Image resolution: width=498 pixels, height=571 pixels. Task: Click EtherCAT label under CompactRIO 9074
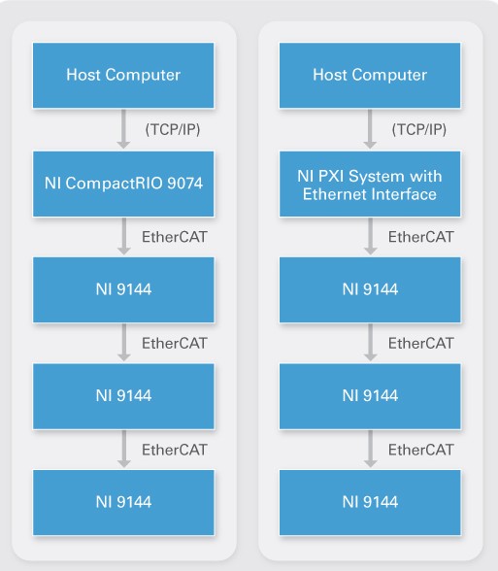click(x=175, y=237)
